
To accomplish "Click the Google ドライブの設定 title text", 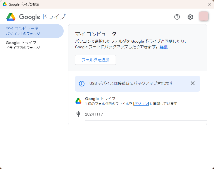I will tap(24, 4).
